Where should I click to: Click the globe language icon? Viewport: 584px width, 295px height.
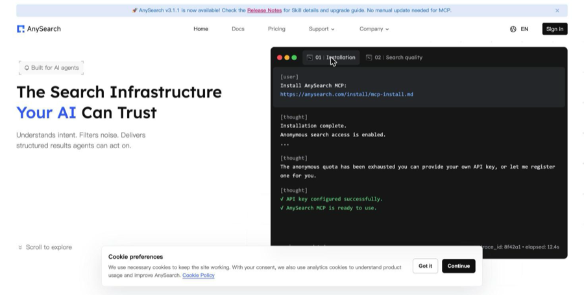[x=513, y=29]
